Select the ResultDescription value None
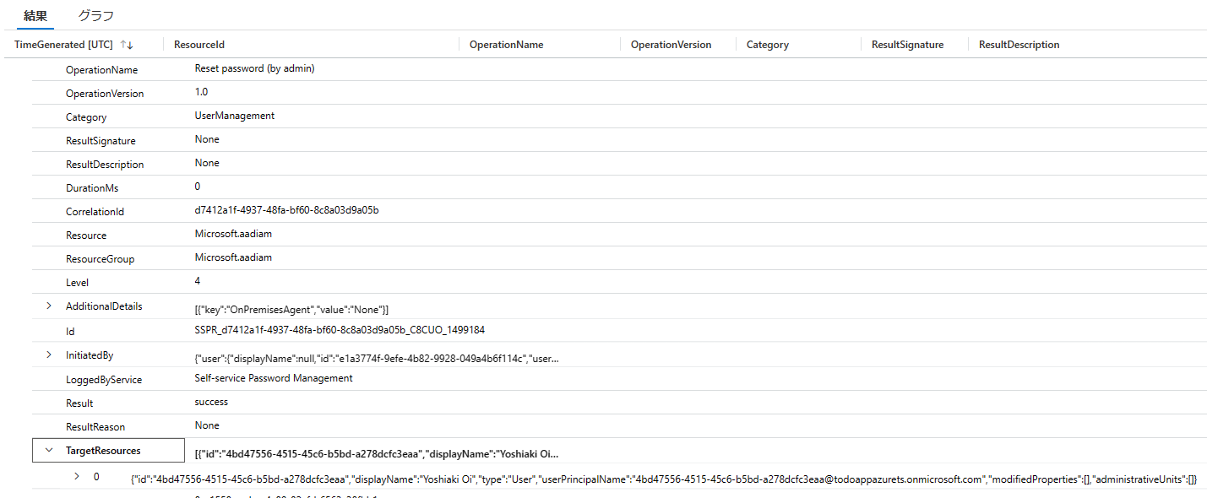The image size is (1207, 498). click(x=207, y=163)
